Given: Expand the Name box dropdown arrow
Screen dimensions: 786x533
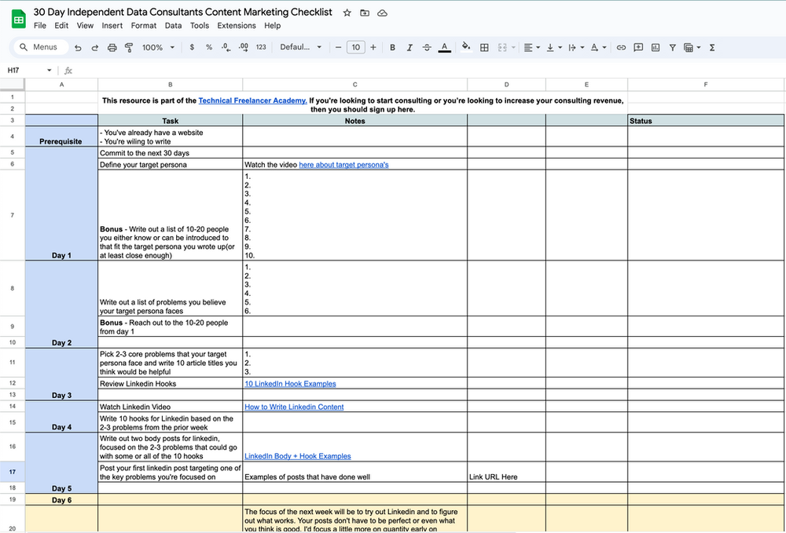Looking at the screenshot, I should 49,70.
